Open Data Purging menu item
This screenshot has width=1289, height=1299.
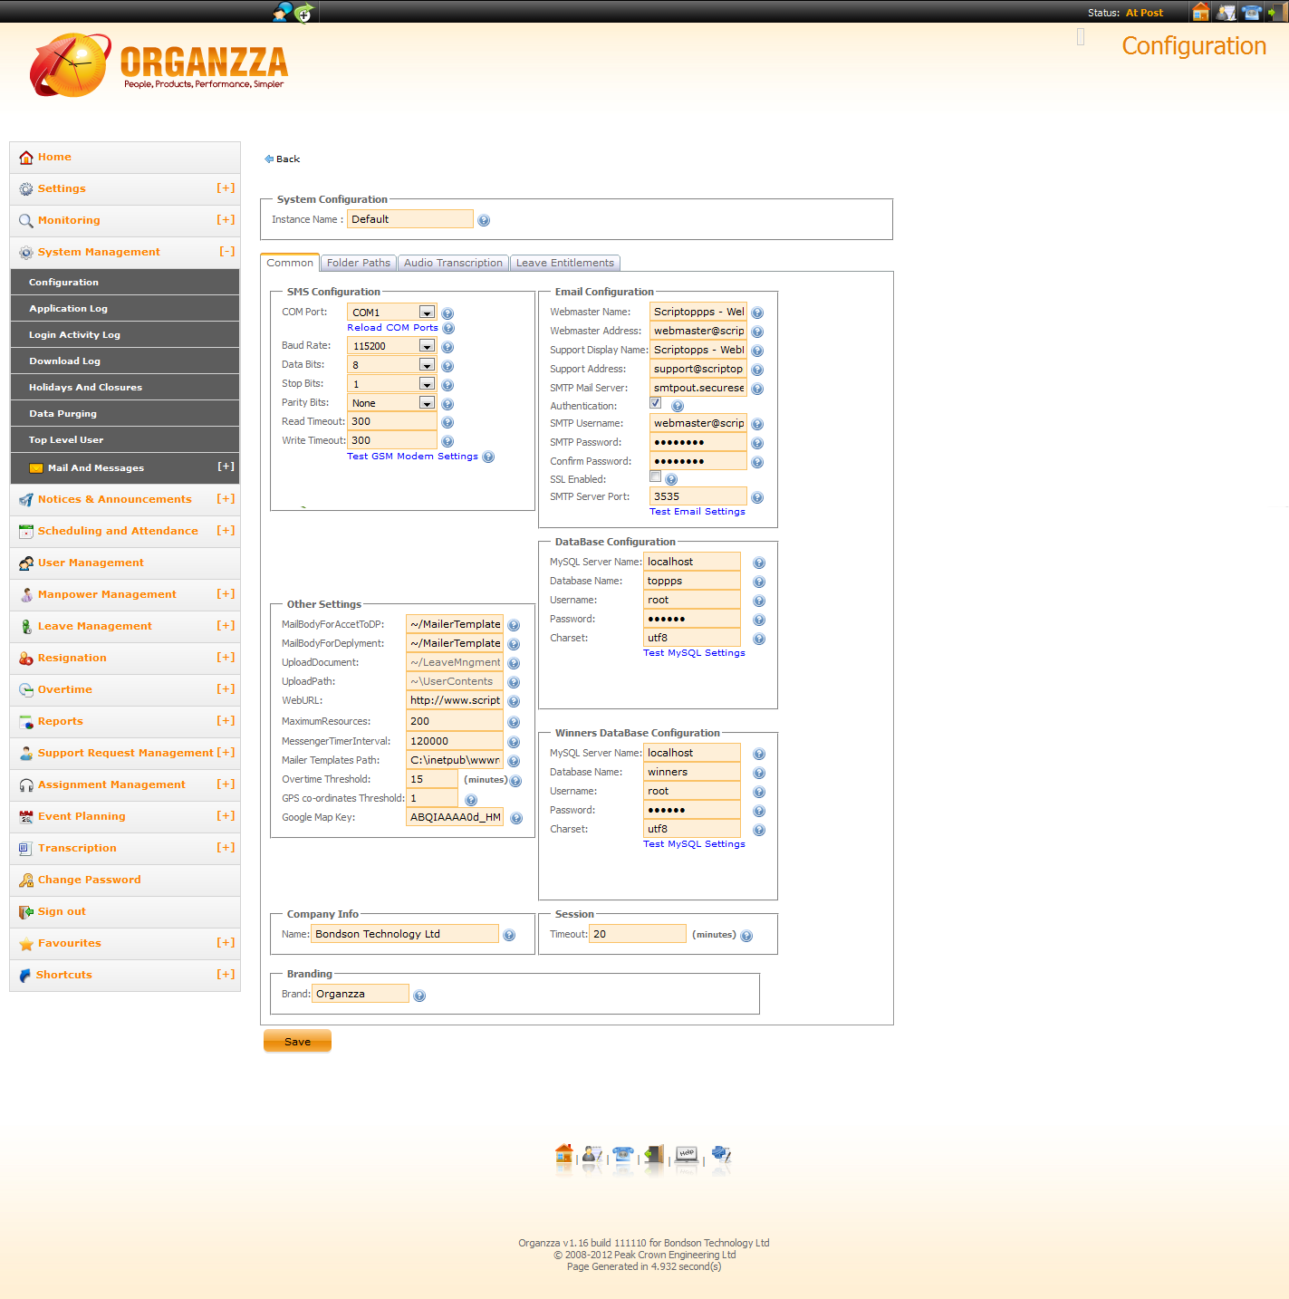pos(125,414)
